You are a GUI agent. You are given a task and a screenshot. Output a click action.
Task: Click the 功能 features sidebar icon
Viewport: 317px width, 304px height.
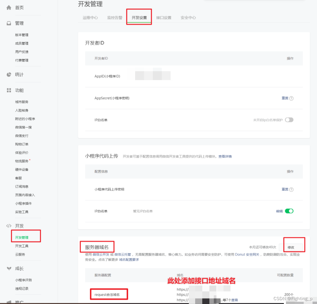[x=9, y=90]
